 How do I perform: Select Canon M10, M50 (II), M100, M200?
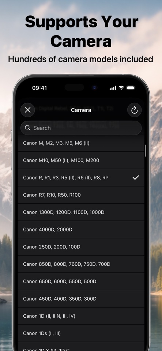click(81, 160)
